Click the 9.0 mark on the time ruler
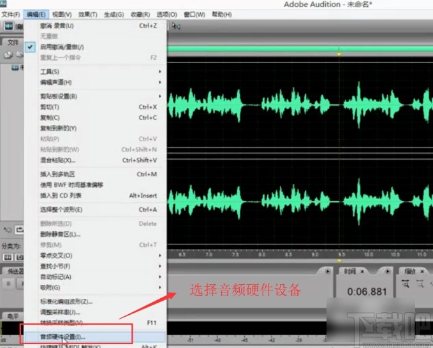 tap(315, 254)
